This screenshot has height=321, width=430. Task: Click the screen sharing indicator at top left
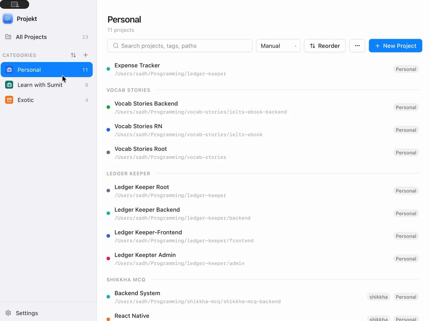pyautogui.click(x=14, y=4)
